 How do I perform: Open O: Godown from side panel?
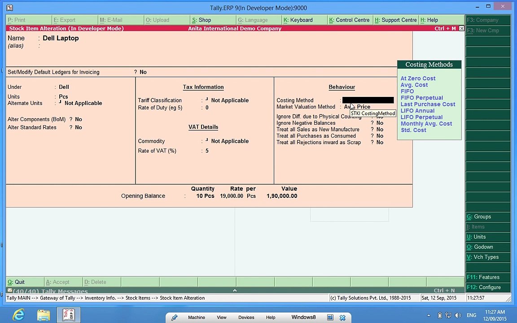(488, 247)
